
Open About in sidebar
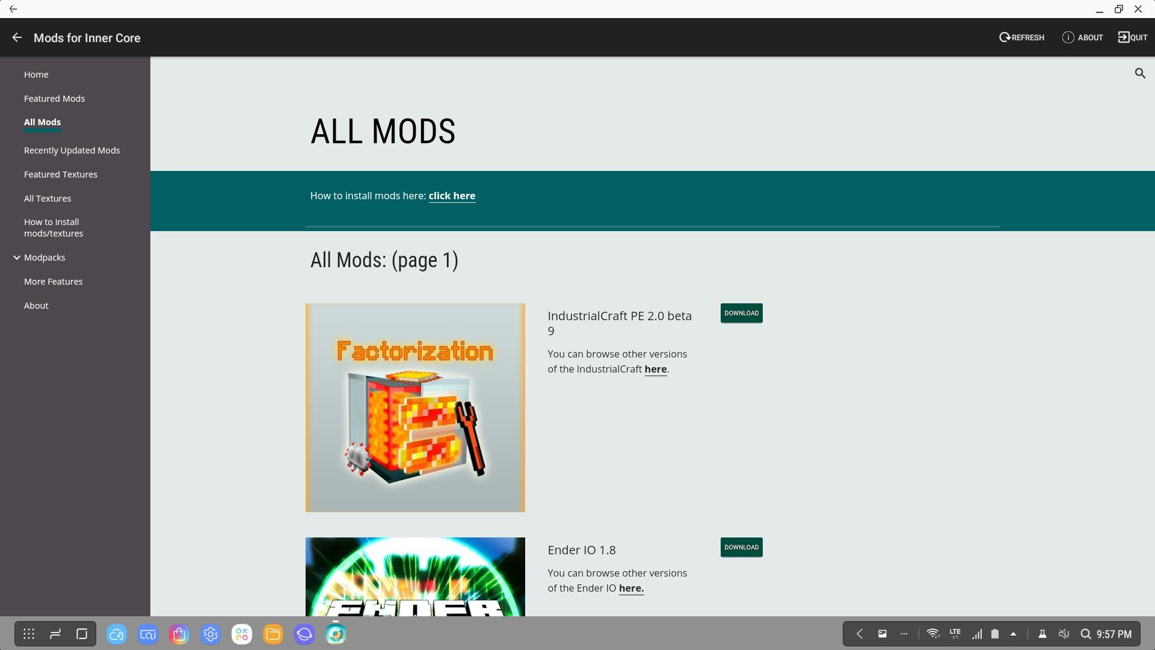[x=36, y=306]
